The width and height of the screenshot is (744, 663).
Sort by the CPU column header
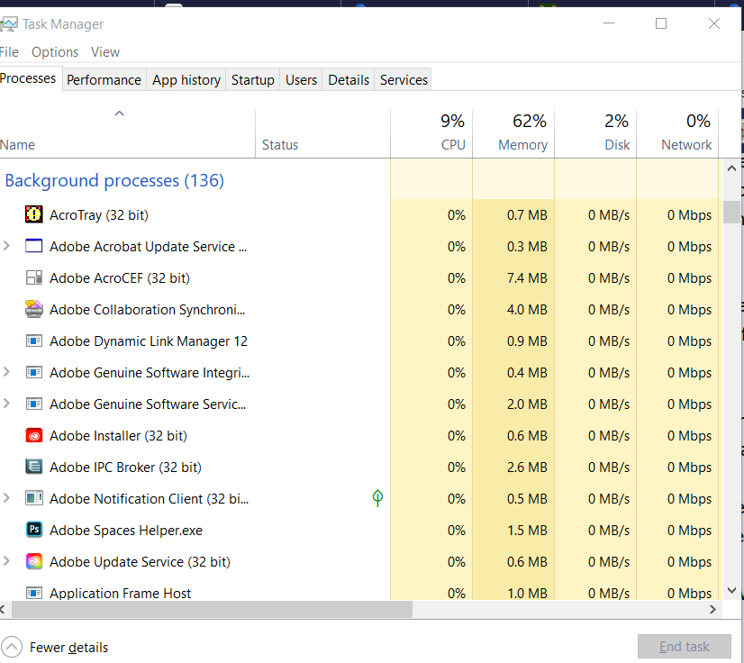431,134
